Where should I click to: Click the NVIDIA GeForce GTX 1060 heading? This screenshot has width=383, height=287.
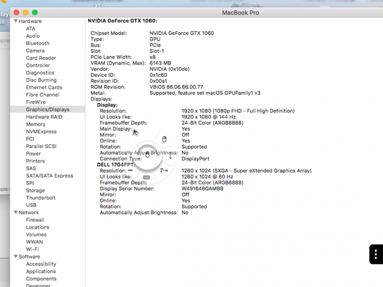pyautogui.click(x=123, y=21)
